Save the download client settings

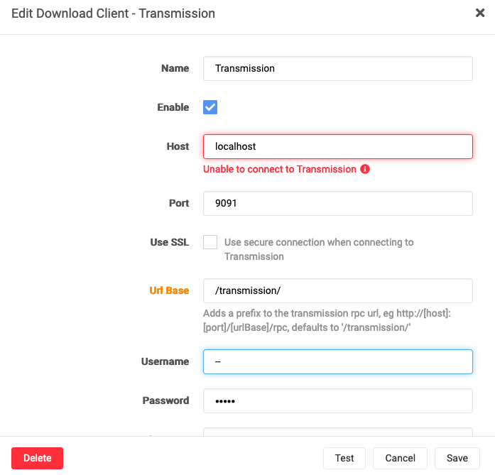click(457, 458)
